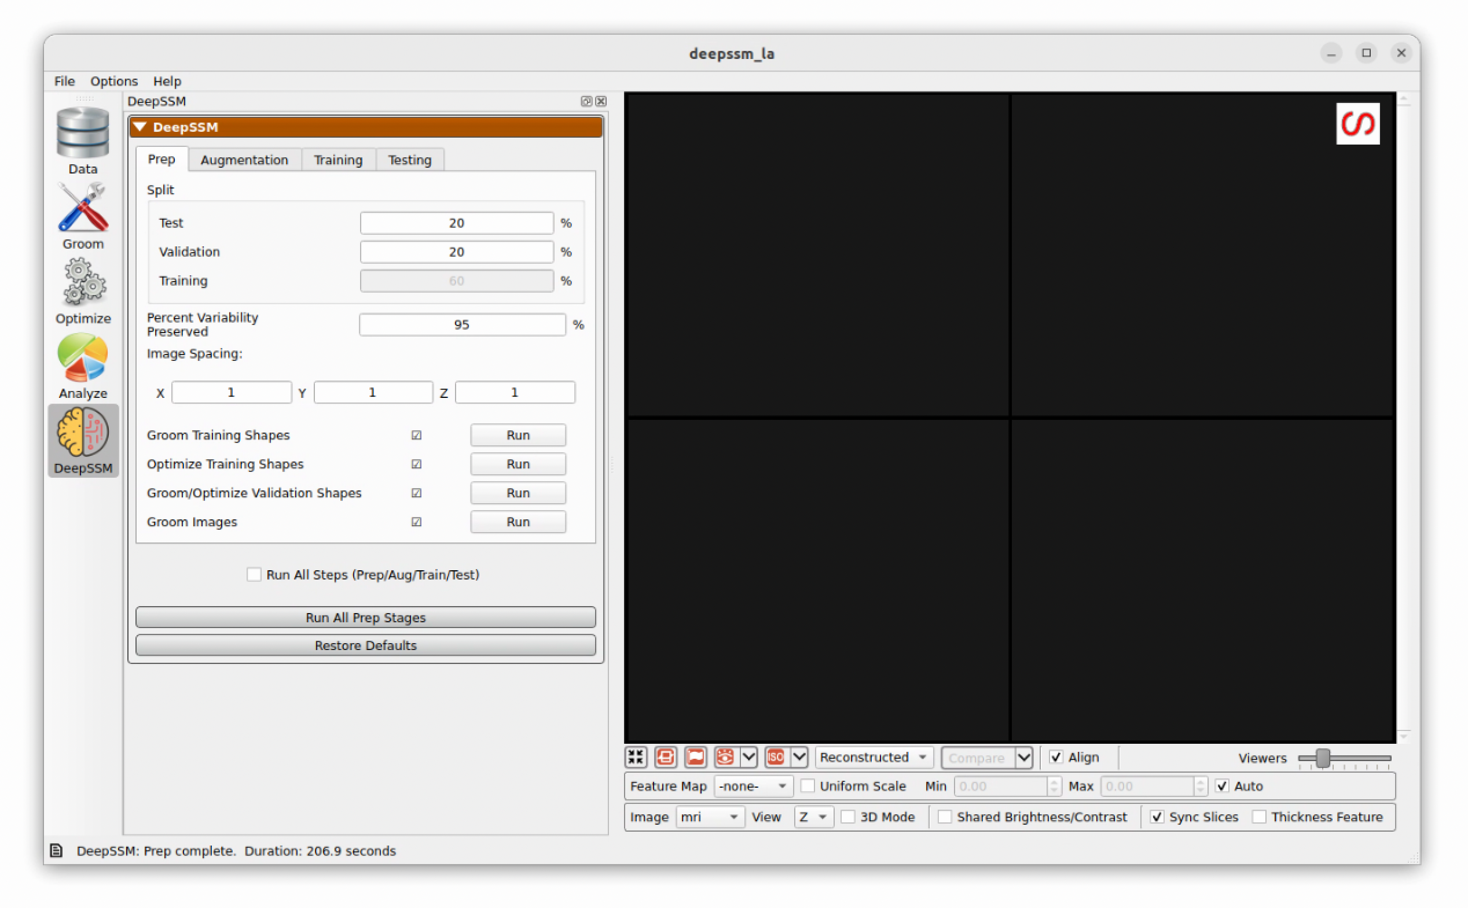Uncheck Sync Slices checkbox
The image size is (1468, 908).
[x=1157, y=817]
